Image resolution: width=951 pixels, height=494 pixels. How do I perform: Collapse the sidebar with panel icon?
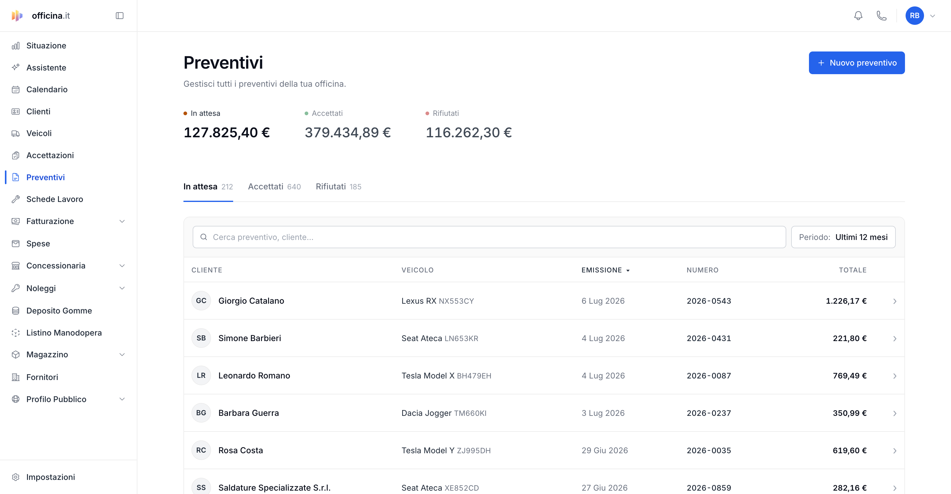pos(119,16)
